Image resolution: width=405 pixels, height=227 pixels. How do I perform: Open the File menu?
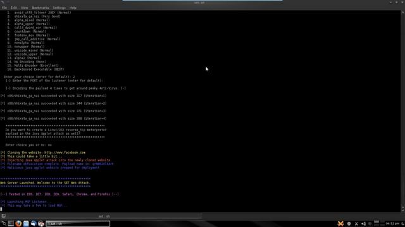point(4,8)
